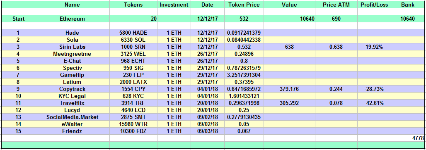Click the Gameflip name cell
The width and height of the screenshot is (426, 150).
[72, 75]
